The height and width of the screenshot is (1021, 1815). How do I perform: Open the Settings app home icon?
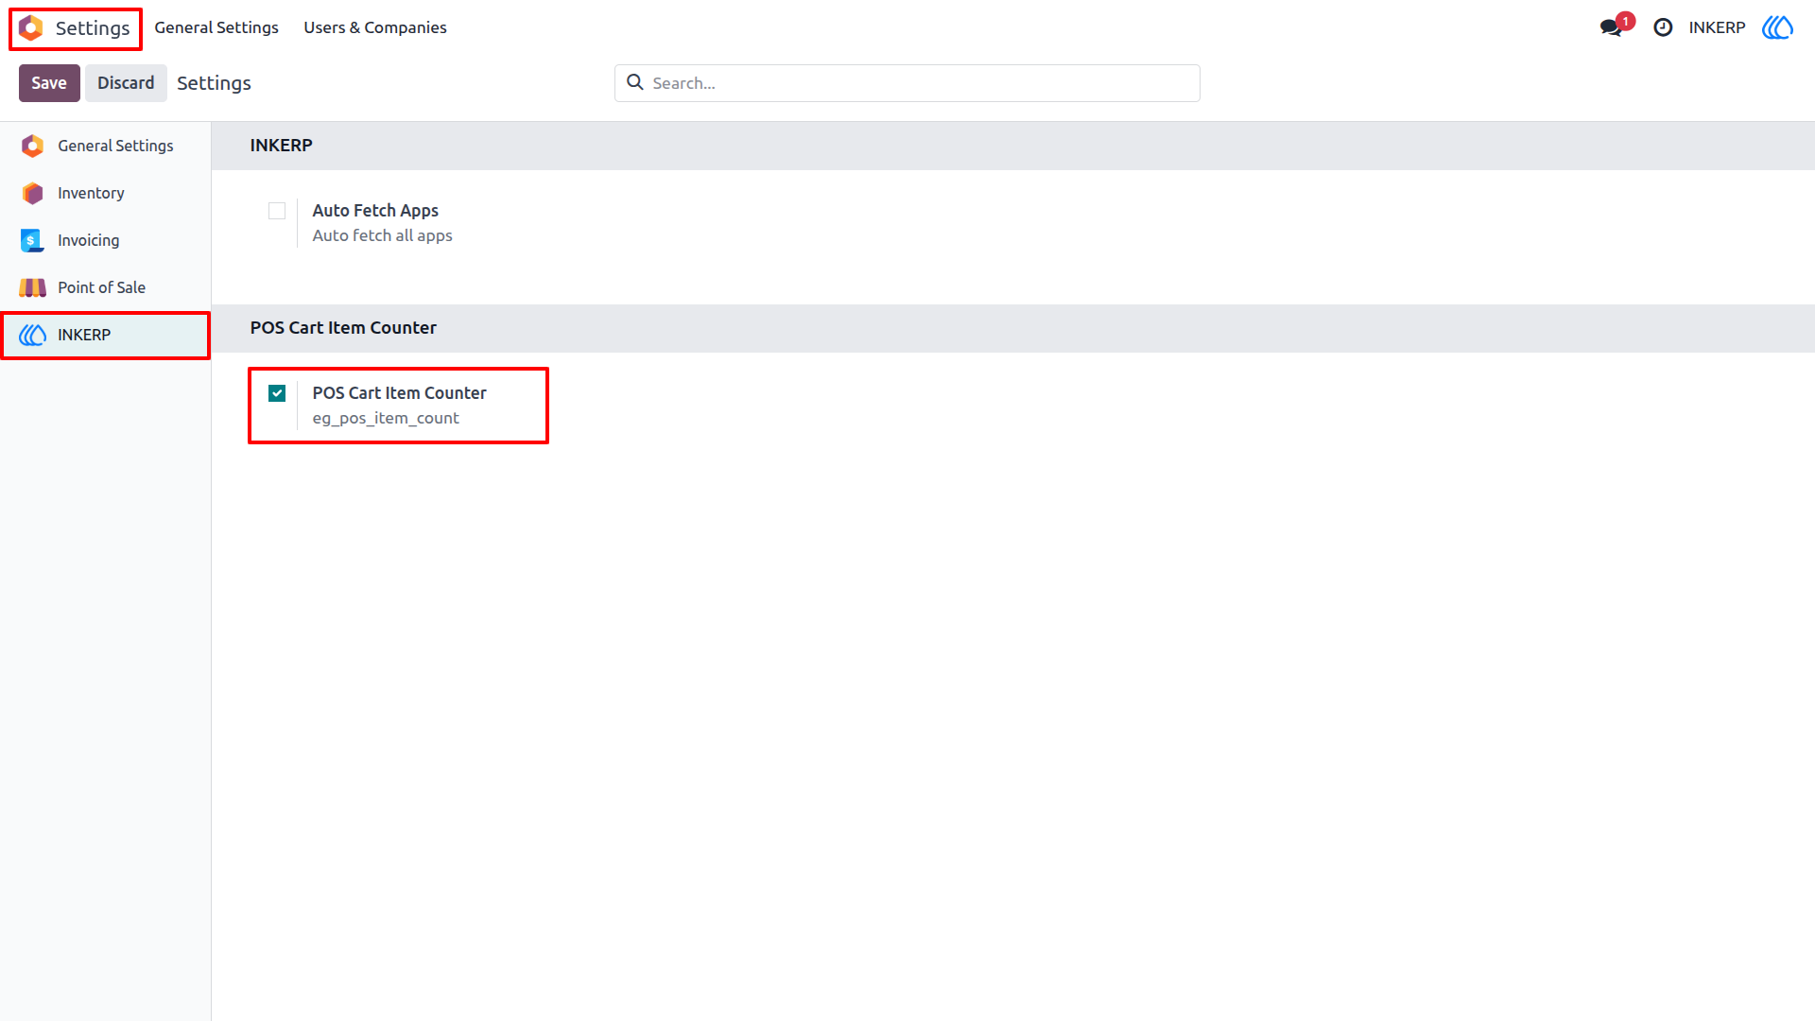[31, 28]
